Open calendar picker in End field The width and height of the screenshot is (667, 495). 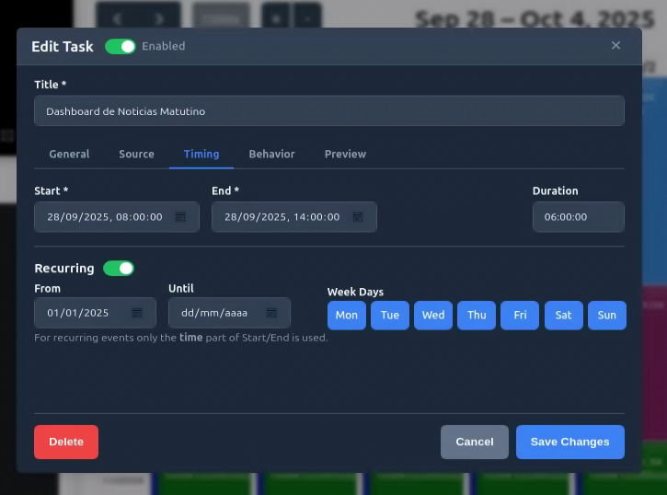coord(358,217)
